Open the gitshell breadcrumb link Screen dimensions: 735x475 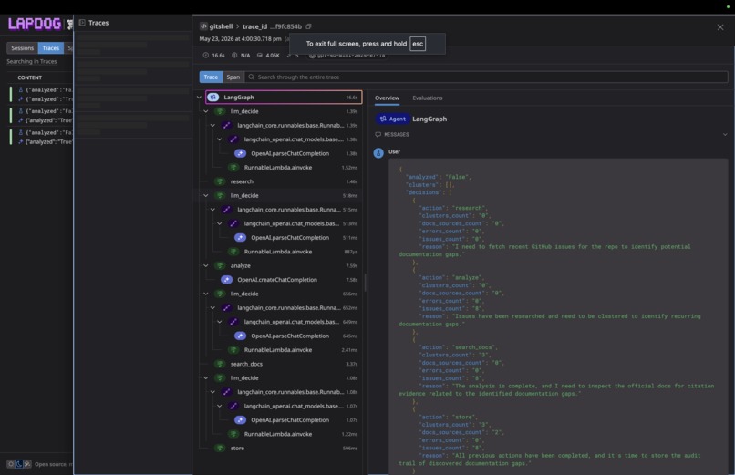[x=221, y=26]
